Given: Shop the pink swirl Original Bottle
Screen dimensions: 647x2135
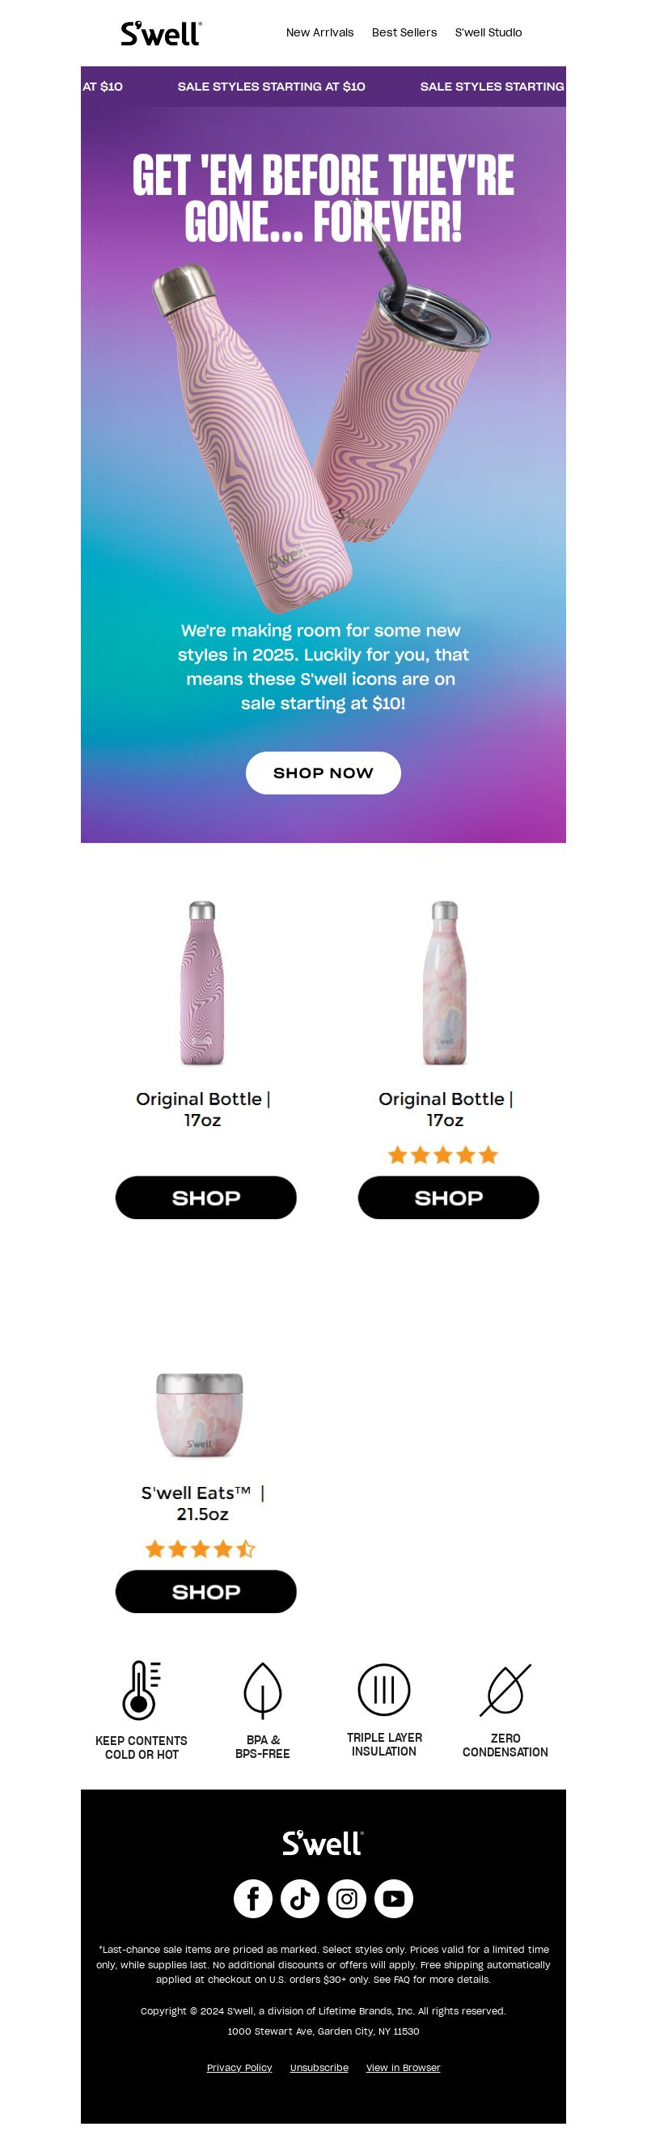Looking at the screenshot, I should coord(205,1197).
